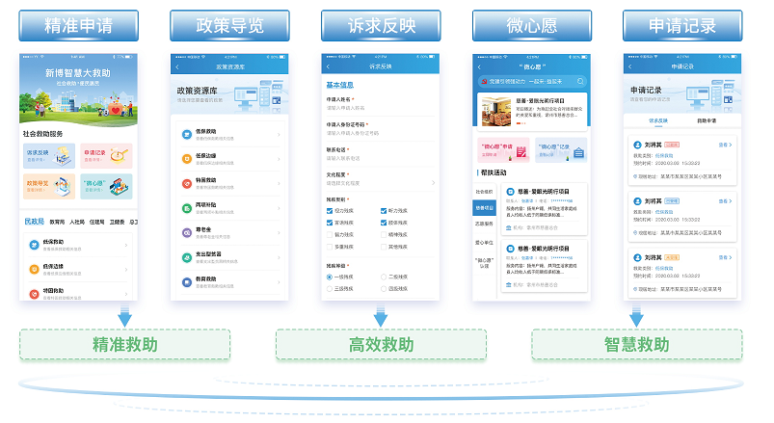Tap back arrow in 申请记录 screen header
The image size is (774, 423).
point(630,66)
